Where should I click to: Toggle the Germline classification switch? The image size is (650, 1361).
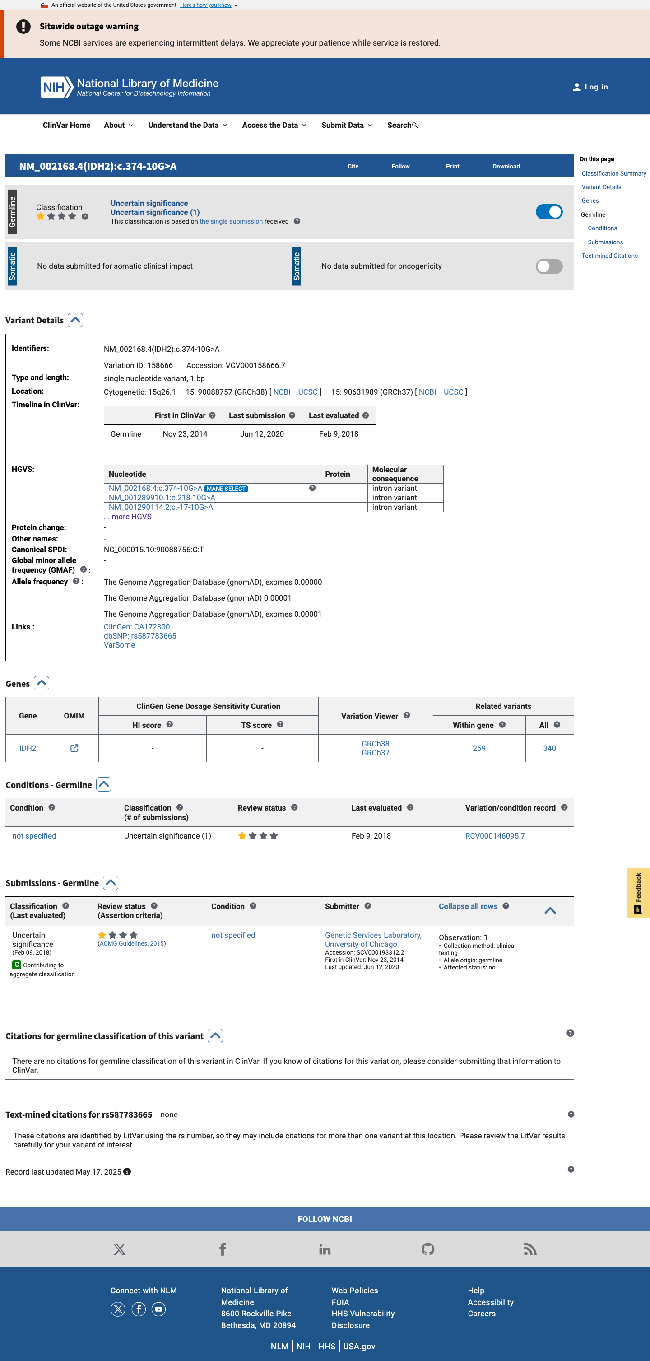click(x=548, y=212)
